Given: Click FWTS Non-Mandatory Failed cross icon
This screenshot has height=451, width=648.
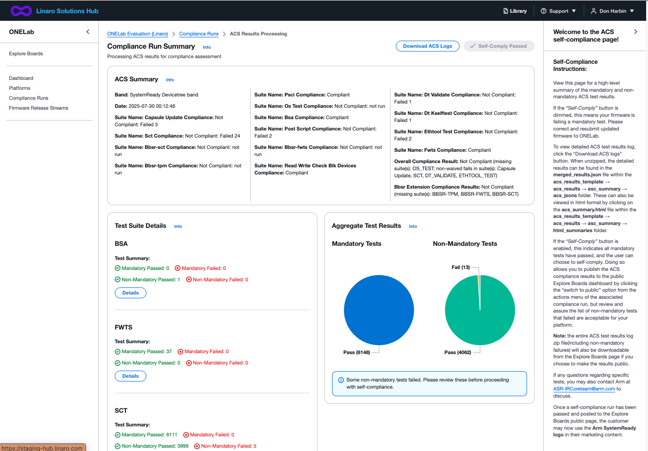Looking at the screenshot, I should point(189,363).
